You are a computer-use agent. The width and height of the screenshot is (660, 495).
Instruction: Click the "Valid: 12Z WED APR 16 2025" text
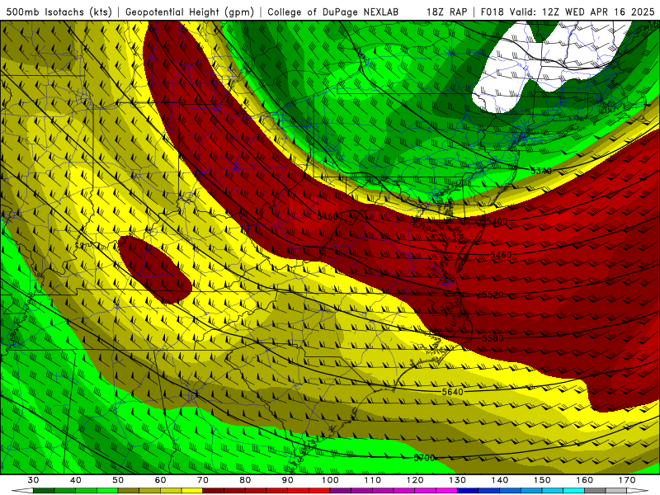point(582,12)
